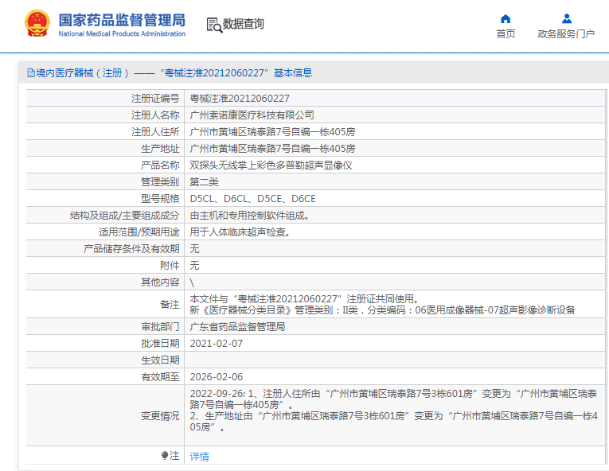Click approval date 2021-02-07
The width and height of the screenshot is (609, 471).
[x=216, y=344]
